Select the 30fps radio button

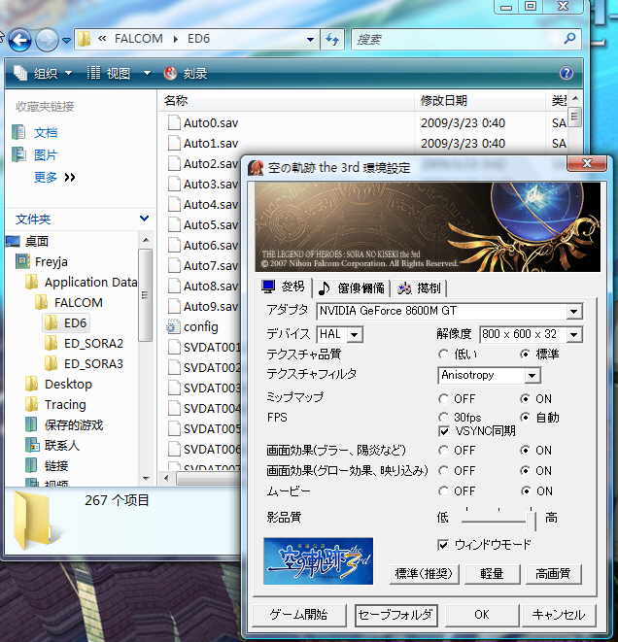coord(443,418)
